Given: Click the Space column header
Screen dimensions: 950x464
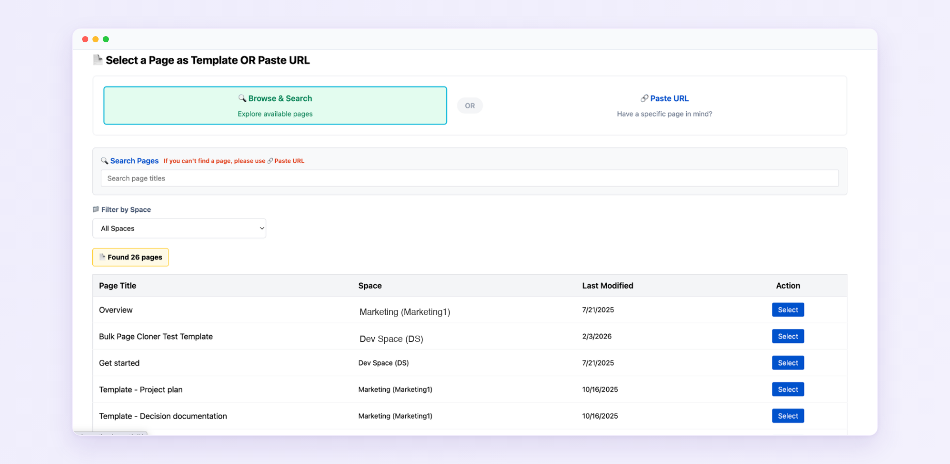Looking at the screenshot, I should click(x=370, y=286).
